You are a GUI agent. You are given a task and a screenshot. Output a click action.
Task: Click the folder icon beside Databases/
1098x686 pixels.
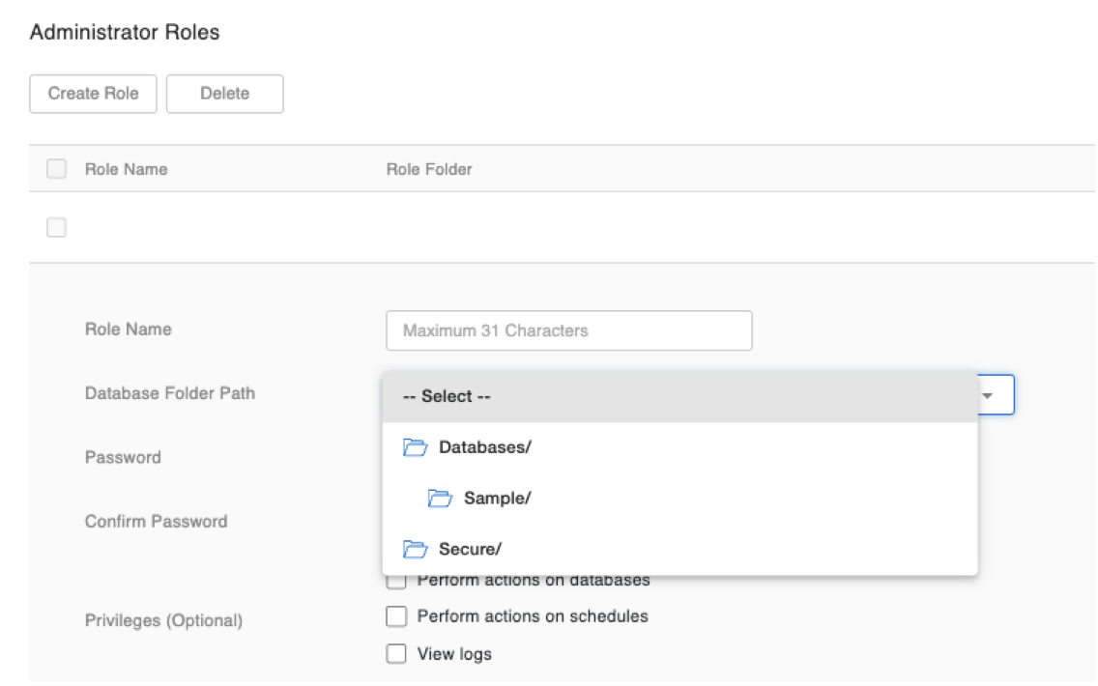click(x=416, y=447)
